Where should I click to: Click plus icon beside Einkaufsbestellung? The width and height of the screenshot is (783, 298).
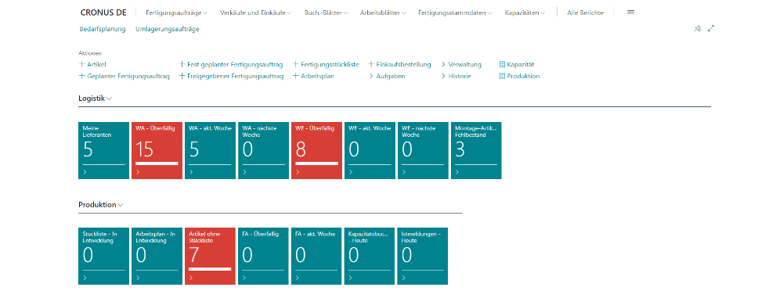coord(371,64)
